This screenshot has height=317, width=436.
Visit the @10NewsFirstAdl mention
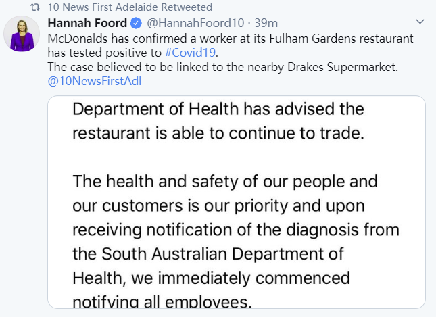[x=94, y=81]
